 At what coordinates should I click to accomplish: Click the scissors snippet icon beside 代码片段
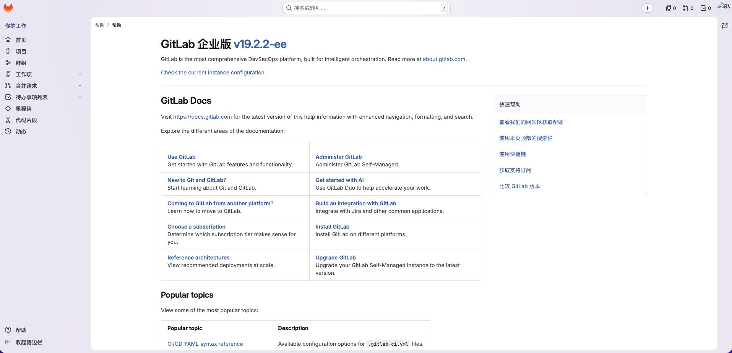click(8, 120)
